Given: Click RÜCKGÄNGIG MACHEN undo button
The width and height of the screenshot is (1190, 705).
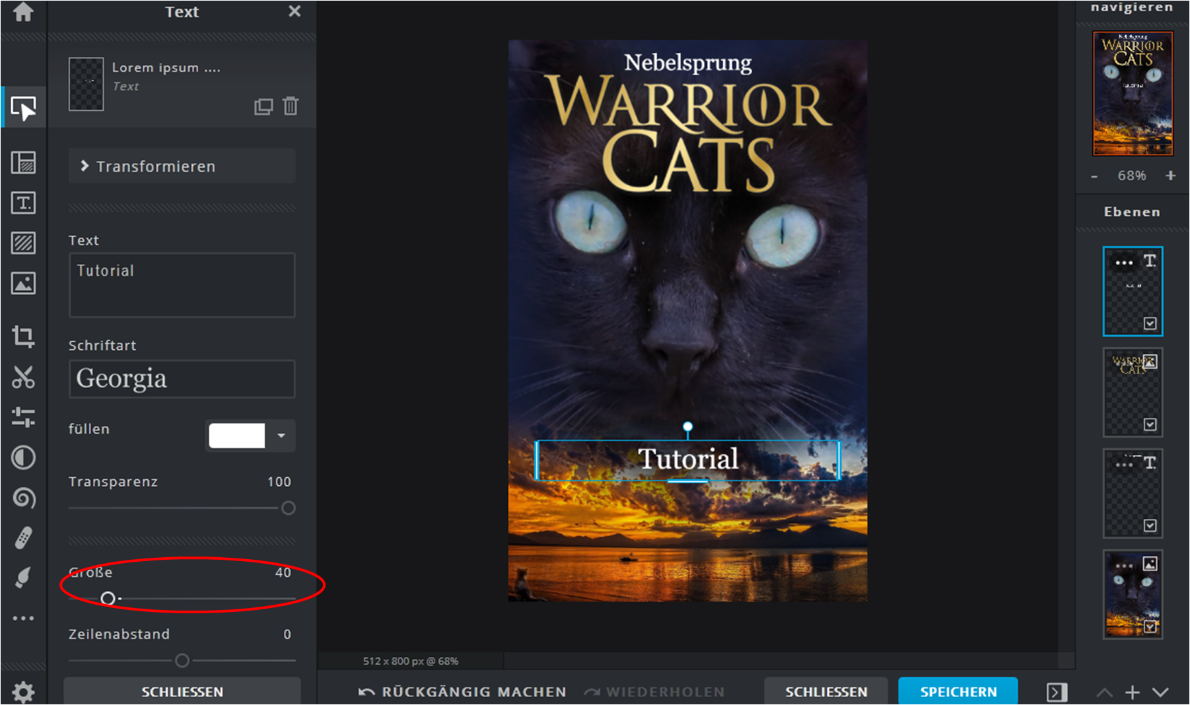Looking at the screenshot, I should [462, 692].
